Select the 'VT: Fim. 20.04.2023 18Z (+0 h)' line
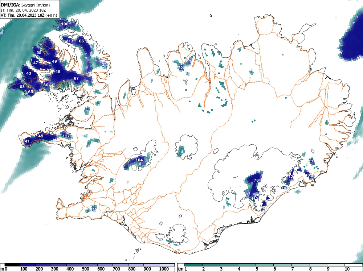363x272 pixels. (x=29, y=15)
